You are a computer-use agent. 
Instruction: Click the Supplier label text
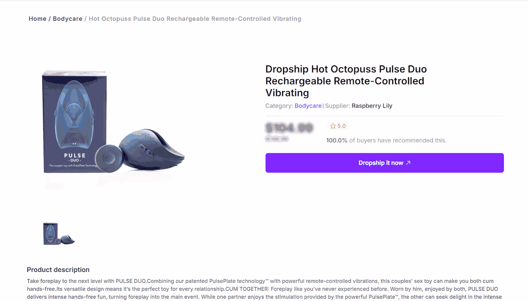click(337, 106)
